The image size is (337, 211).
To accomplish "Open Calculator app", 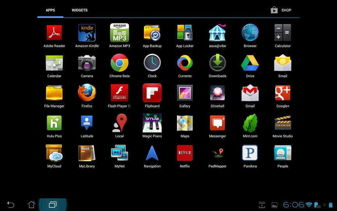I will click(x=282, y=33).
